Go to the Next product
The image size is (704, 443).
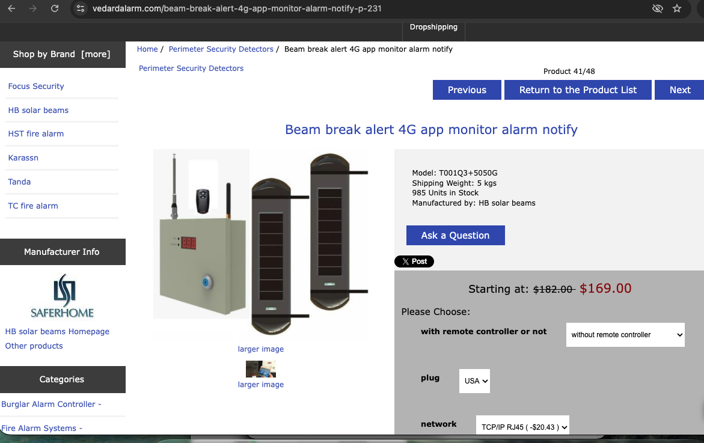tap(679, 90)
